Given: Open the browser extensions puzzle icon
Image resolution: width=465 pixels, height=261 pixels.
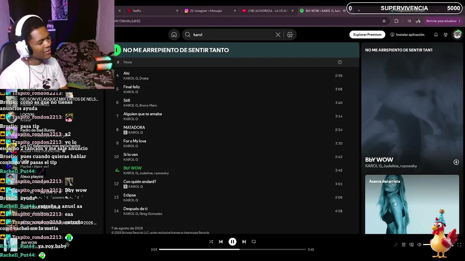Looking at the screenshot, I should (x=396, y=21).
